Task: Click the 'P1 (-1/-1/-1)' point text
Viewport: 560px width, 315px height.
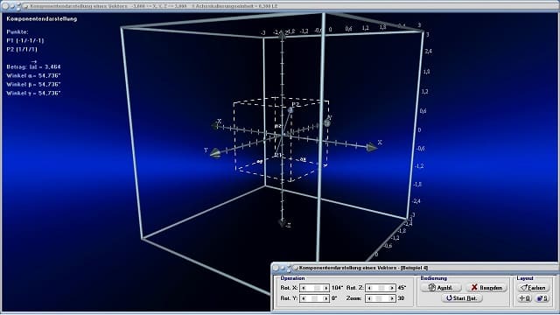Action: coord(25,41)
